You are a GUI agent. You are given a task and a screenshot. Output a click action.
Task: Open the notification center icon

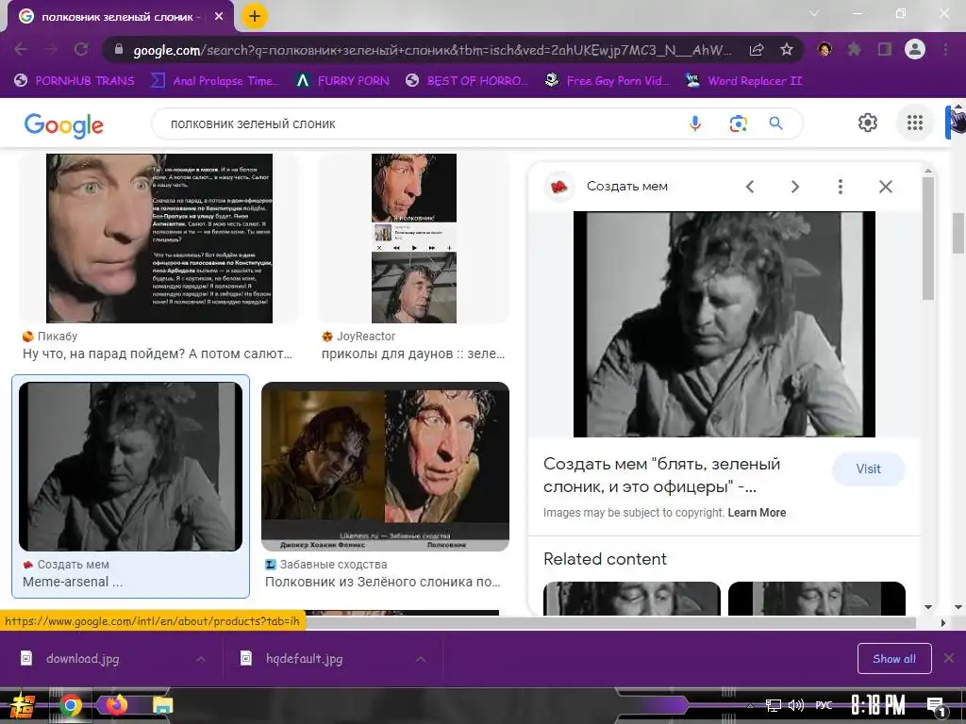point(936,706)
